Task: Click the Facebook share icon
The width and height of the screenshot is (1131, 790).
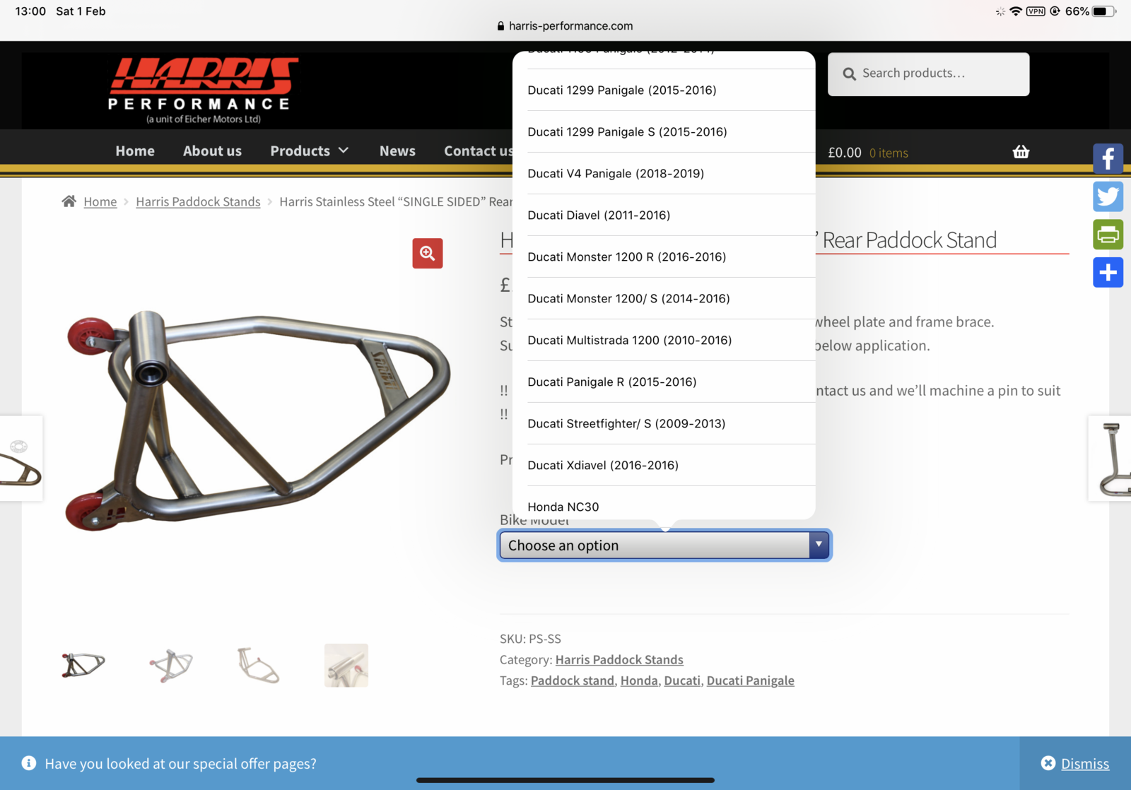Action: tap(1108, 158)
